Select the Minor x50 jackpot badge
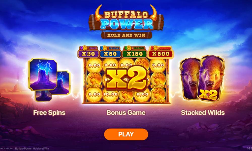 pyautogui.click(x=110, y=52)
